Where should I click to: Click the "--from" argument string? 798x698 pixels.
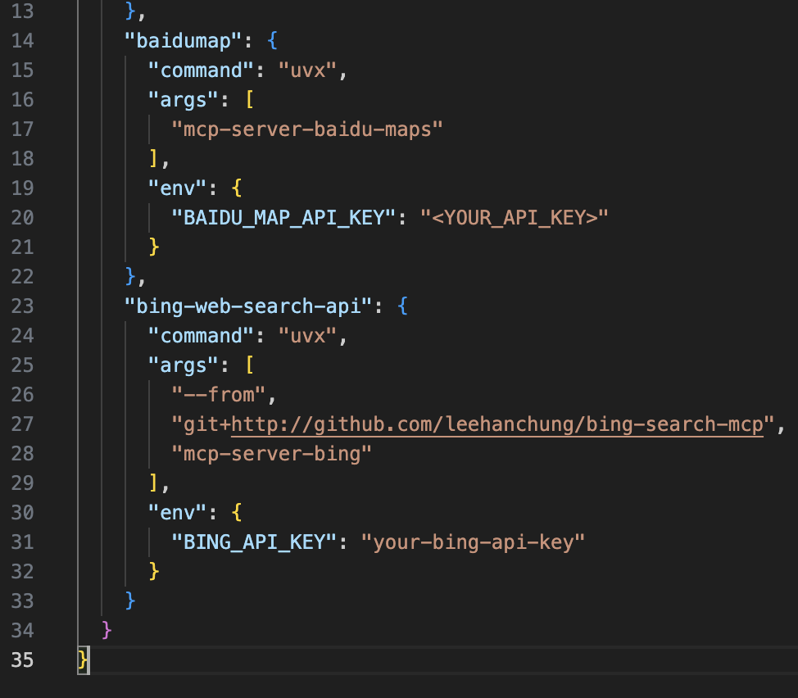coord(218,395)
